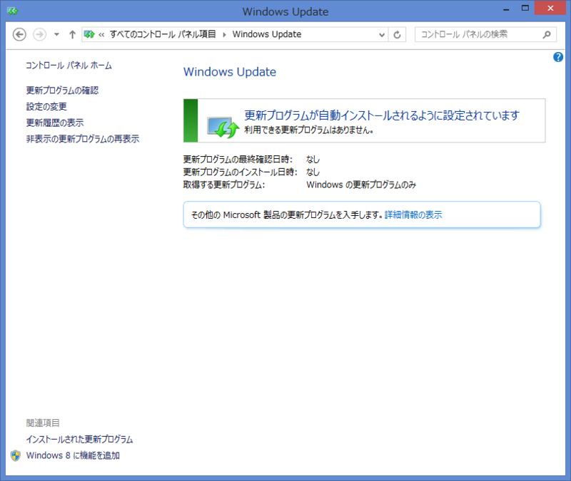Refresh the page with the refresh button
Viewport: 571px width, 481px height.
coord(397,34)
